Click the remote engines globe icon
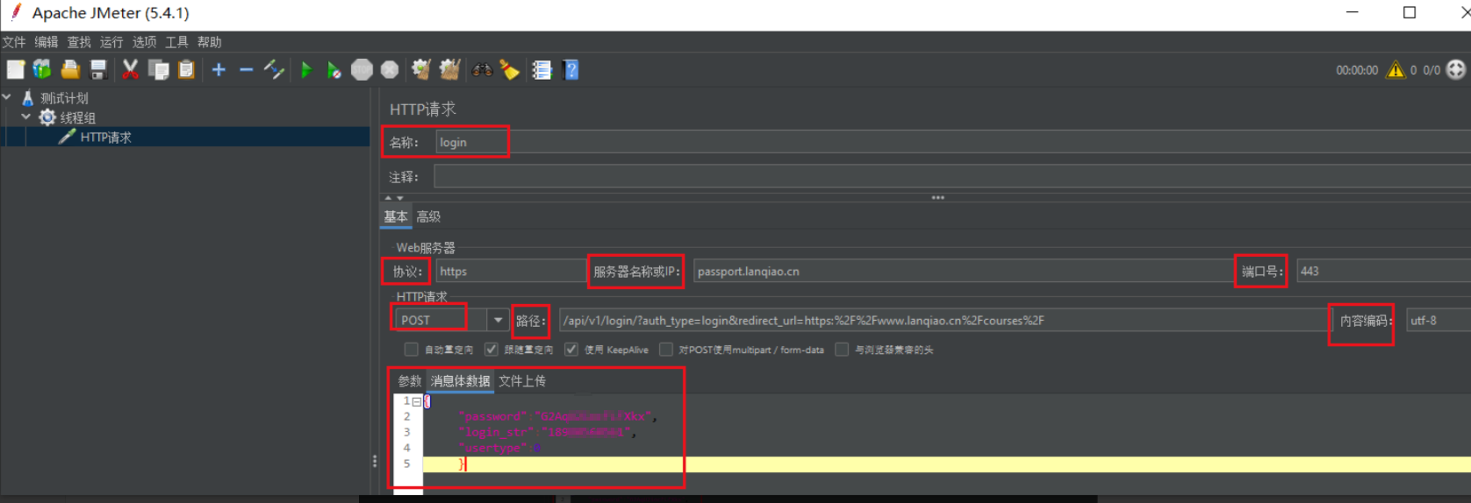The height and width of the screenshot is (503, 1471). (1456, 70)
